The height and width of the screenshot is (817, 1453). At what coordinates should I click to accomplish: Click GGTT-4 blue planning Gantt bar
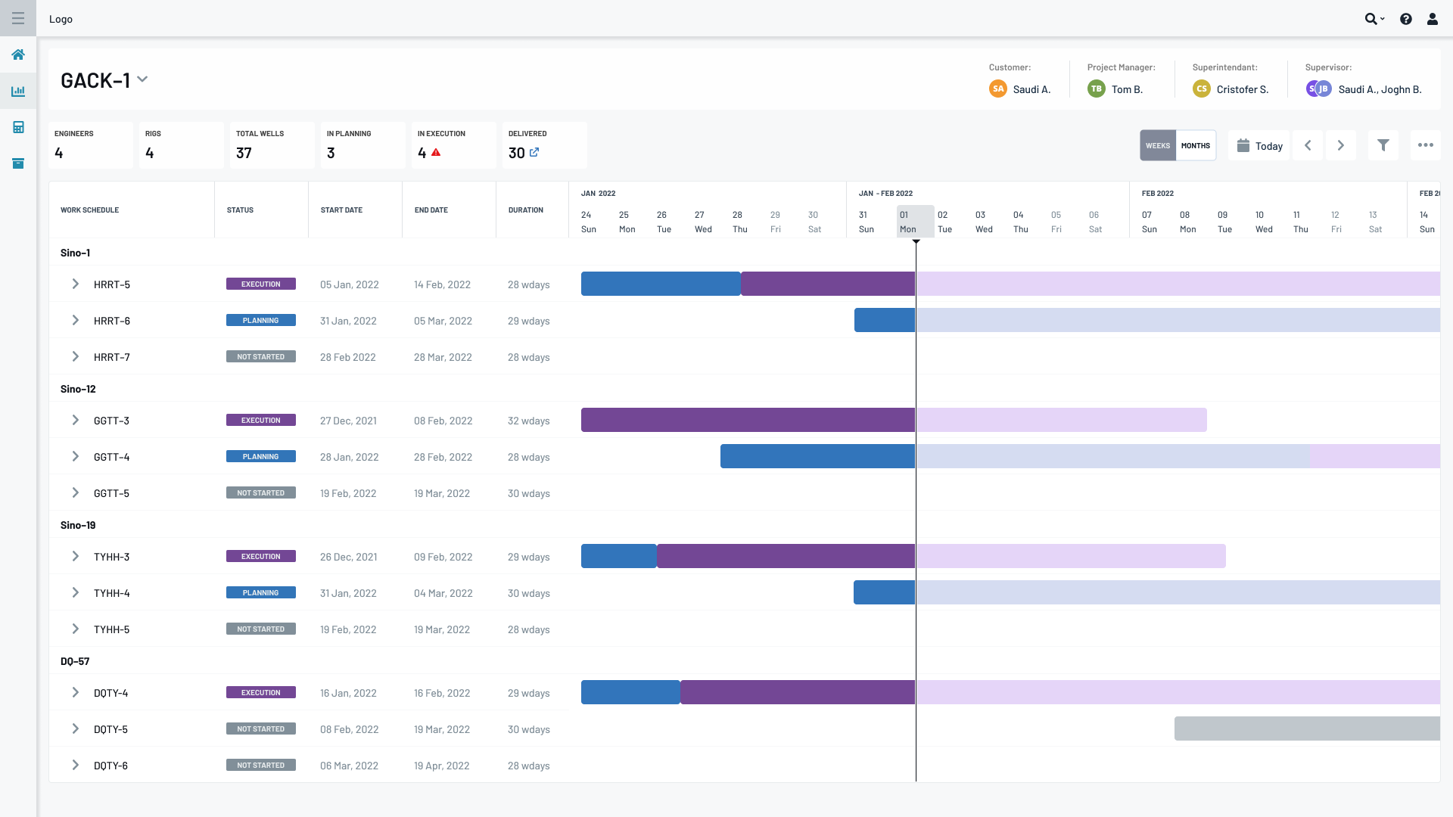817,456
